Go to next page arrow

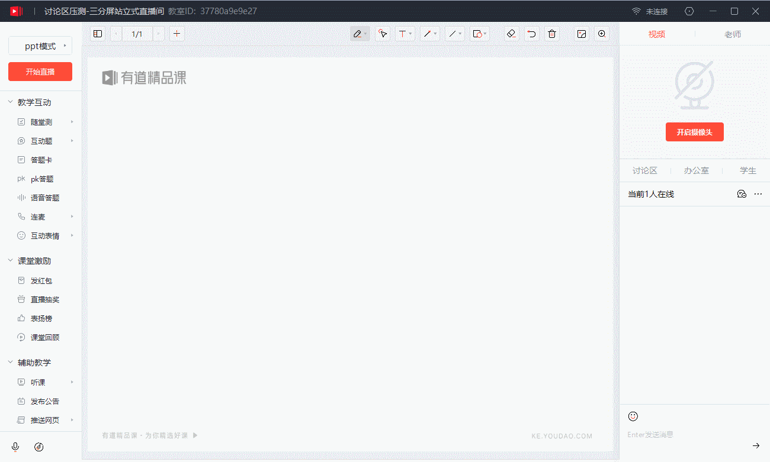(x=158, y=34)
